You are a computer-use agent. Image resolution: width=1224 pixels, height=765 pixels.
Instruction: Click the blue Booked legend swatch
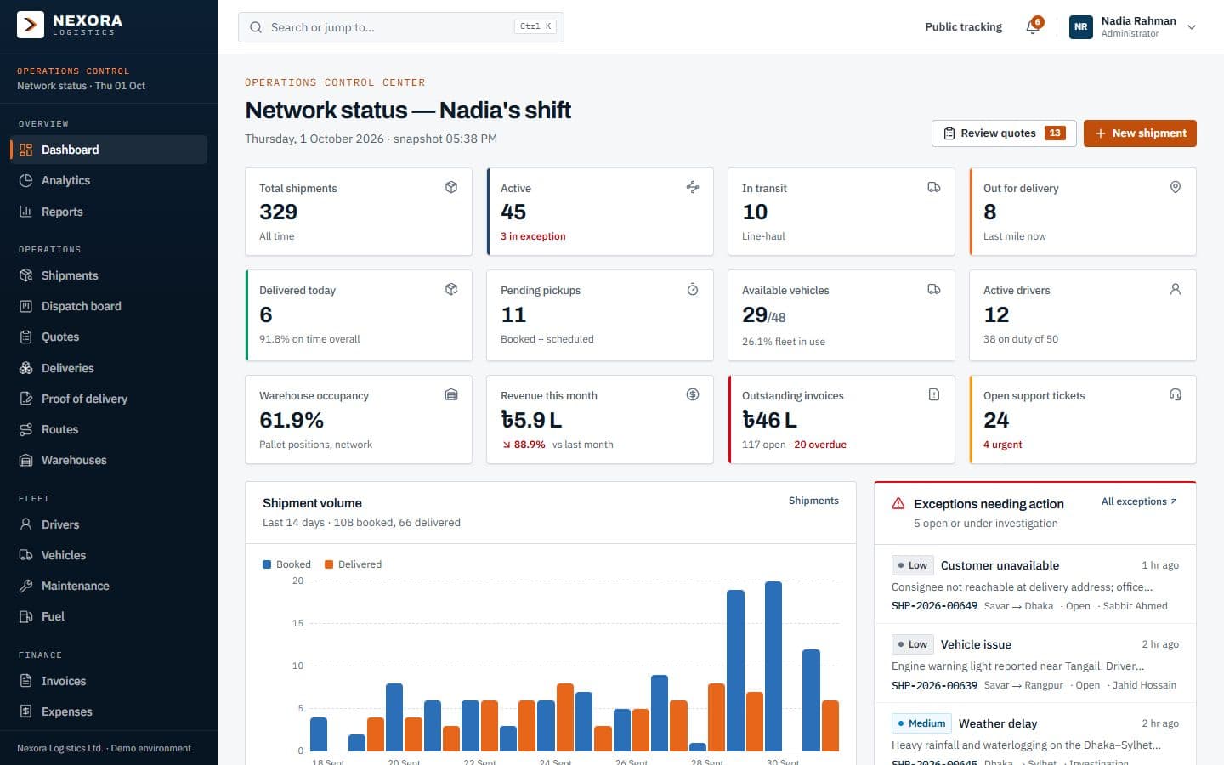point(267,564)
